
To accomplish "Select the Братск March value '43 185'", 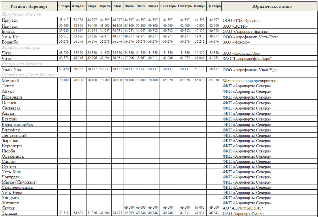I will (x=92, y=31).
